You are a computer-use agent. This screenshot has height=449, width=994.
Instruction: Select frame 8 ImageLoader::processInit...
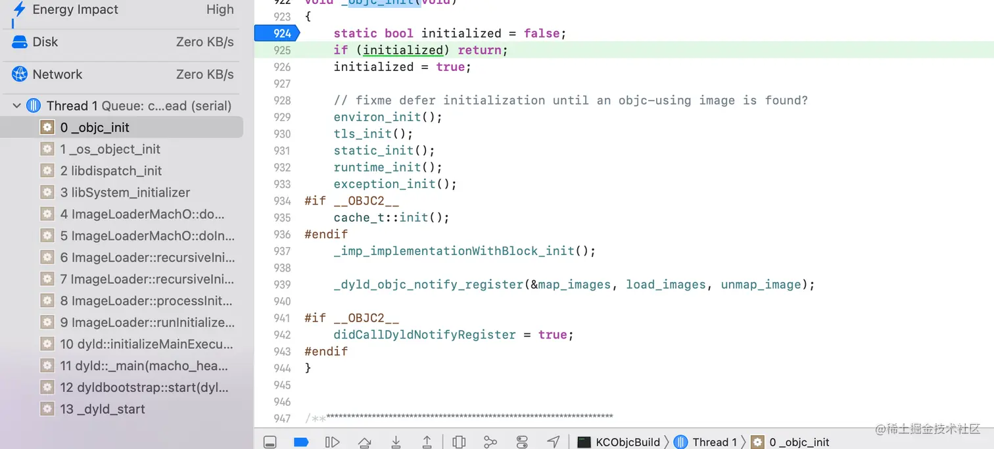[122, 301]
